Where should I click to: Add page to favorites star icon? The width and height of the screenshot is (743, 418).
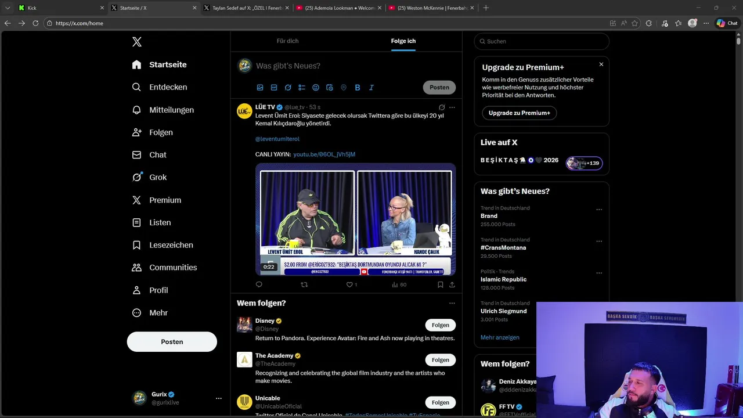click(x=635, y=23)
